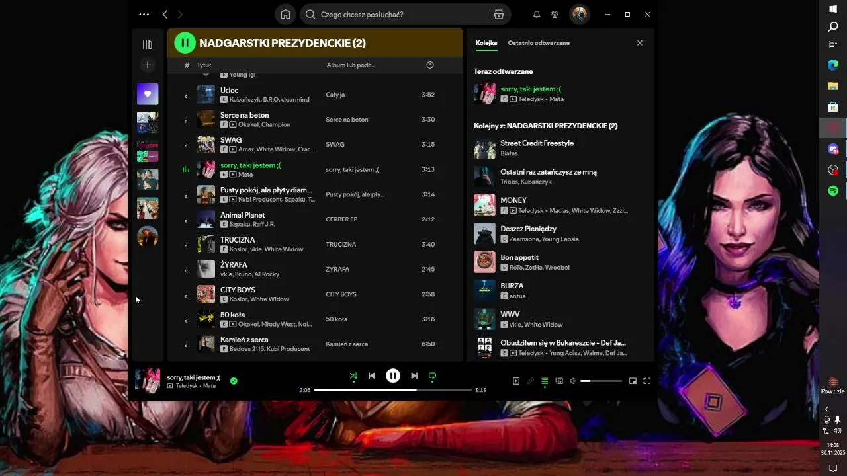Image resolution: width=847 pixels, height=476 pixels.
Task: Toggle the queue button in bottom bar
Action: click(545, 381)
